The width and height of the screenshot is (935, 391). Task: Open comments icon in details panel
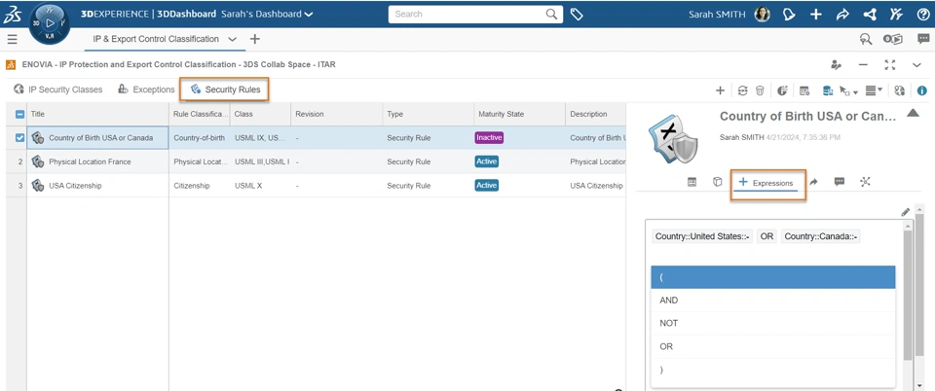(839, 182)
